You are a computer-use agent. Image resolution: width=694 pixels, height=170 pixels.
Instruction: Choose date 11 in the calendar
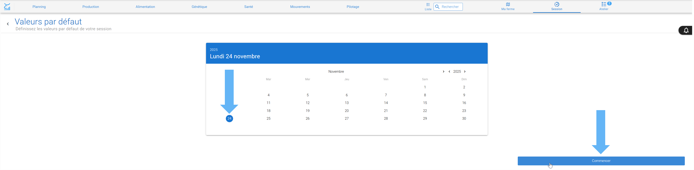[x=269, y=103]
